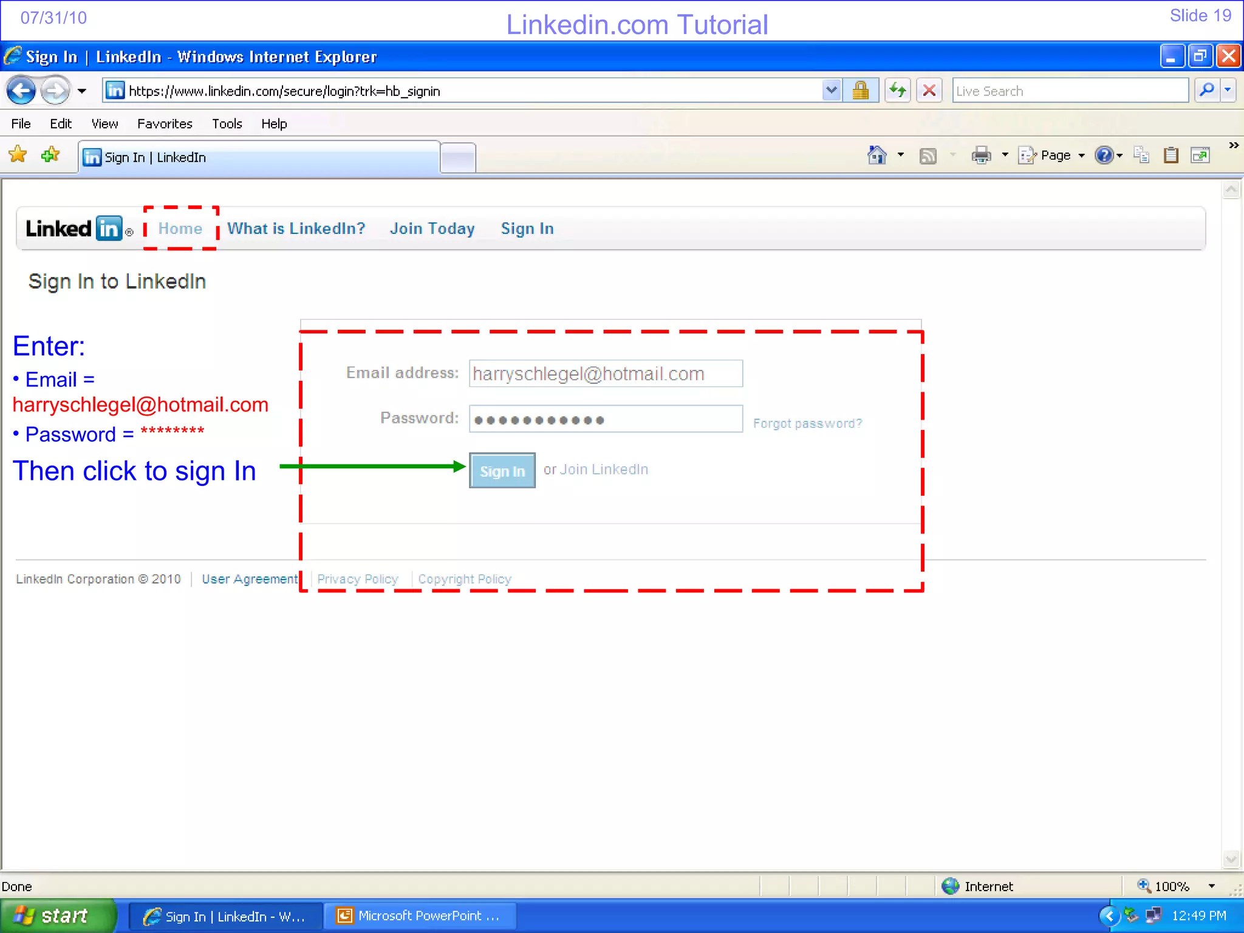Click the Refresh page icon
1244x933 pixels.
(897, 91)
